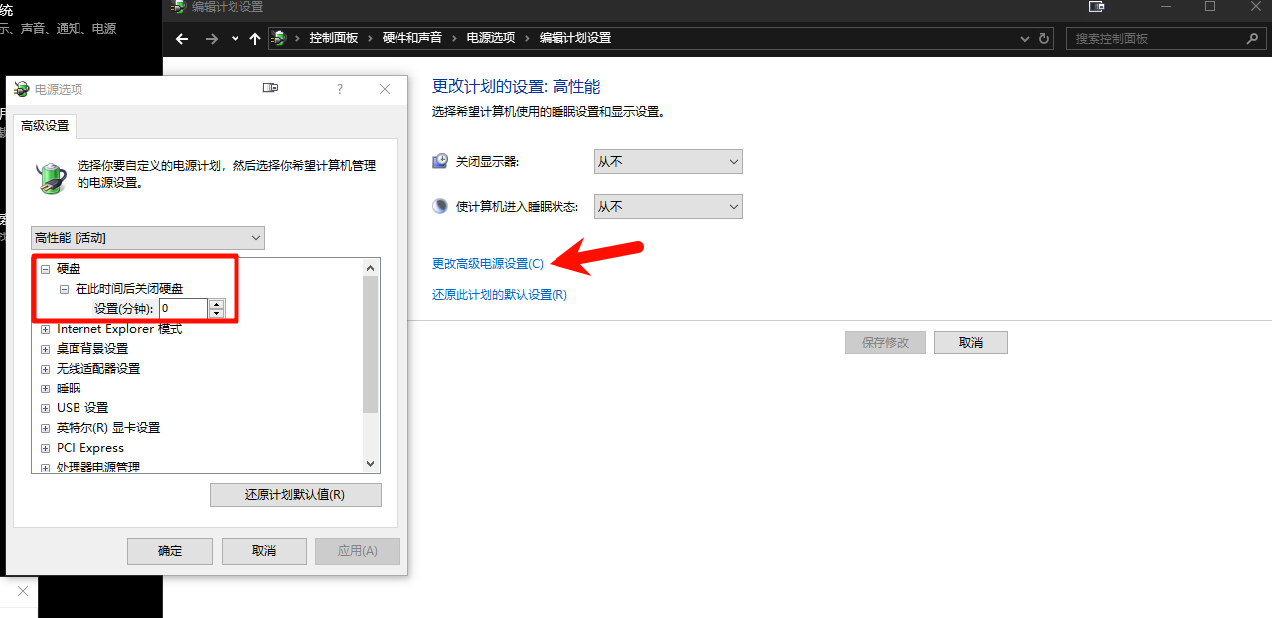1272x618 pixels.
Task: Click the 应用(A) button
Action: (358, 551)
